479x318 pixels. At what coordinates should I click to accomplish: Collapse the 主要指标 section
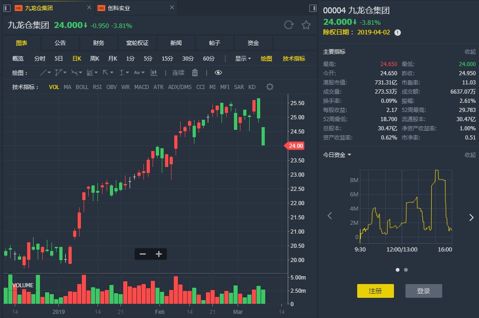[470, 52]
